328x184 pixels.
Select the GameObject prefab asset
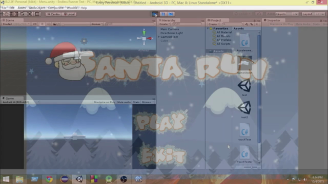pos(244,65)
